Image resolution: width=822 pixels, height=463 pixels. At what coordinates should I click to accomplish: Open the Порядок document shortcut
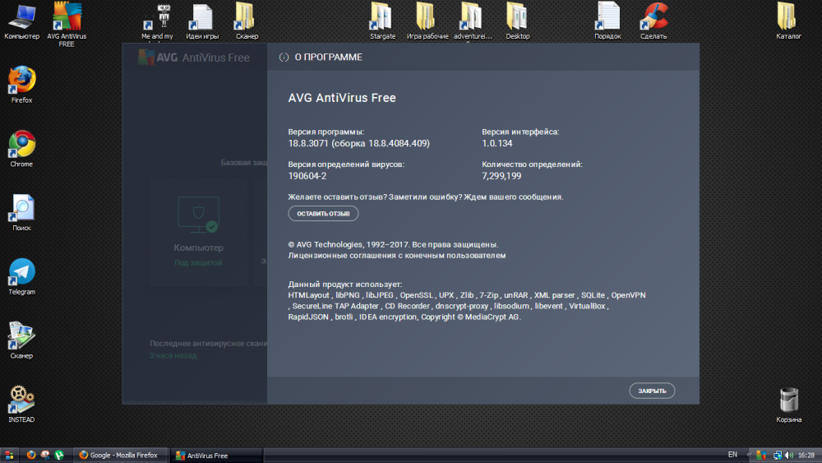click(607, 21)
